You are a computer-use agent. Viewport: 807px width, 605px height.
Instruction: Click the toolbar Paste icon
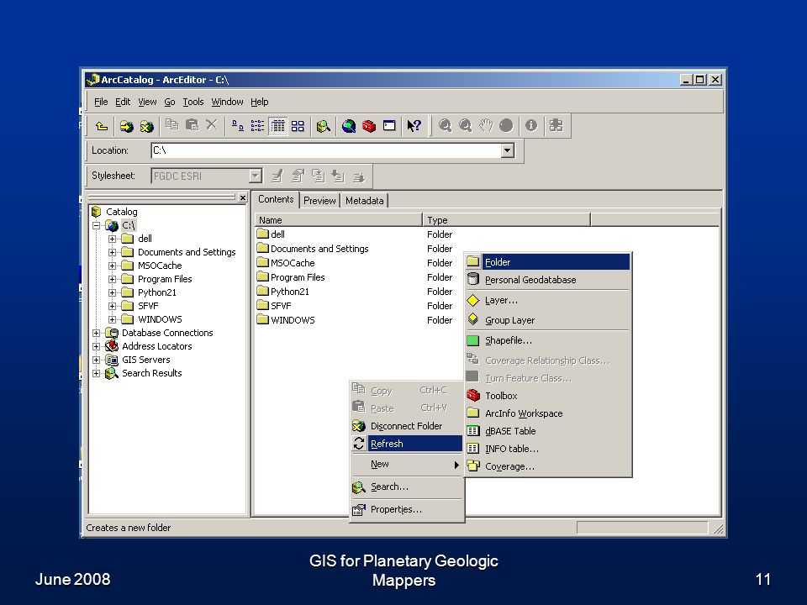coord(192,124)
